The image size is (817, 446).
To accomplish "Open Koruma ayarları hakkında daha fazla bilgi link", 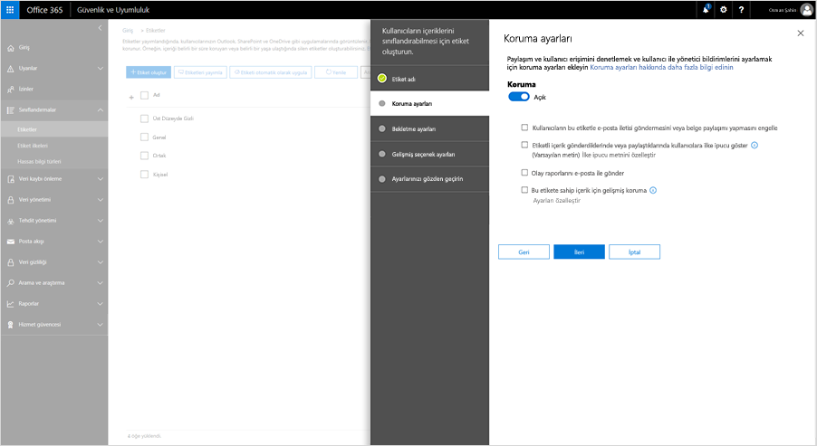I will click(661, 68).
